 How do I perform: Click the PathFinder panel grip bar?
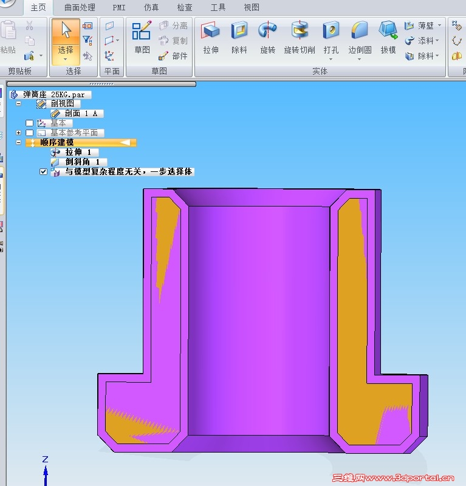pos(101,84)
